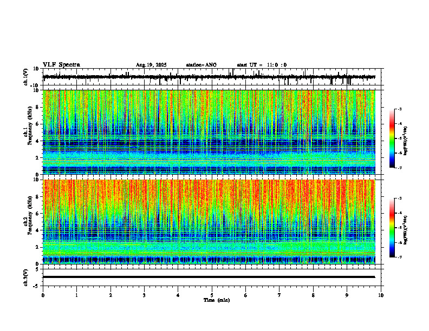Click the log(PSD) label beside lower color bar
The width and height of the screenshot is (429, 331).
tap(406, 230)
